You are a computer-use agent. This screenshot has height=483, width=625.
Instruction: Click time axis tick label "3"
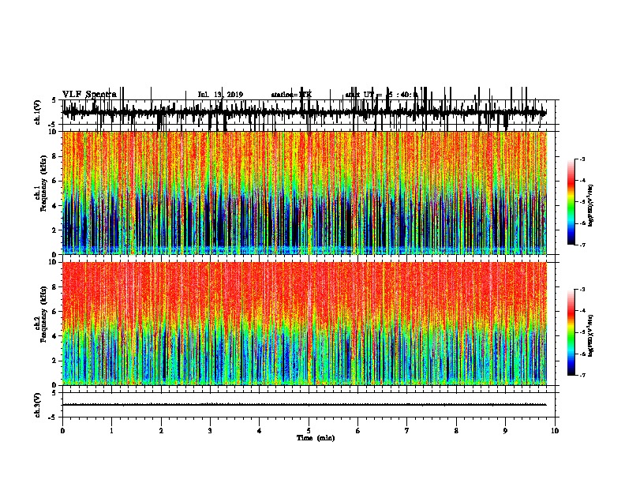(x=210, y=431)
